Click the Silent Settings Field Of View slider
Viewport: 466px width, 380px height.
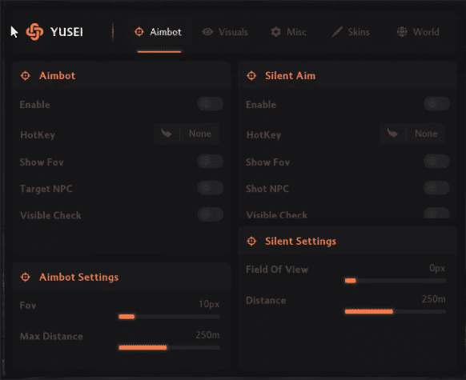pyautogui.click(x=396, y=281)
